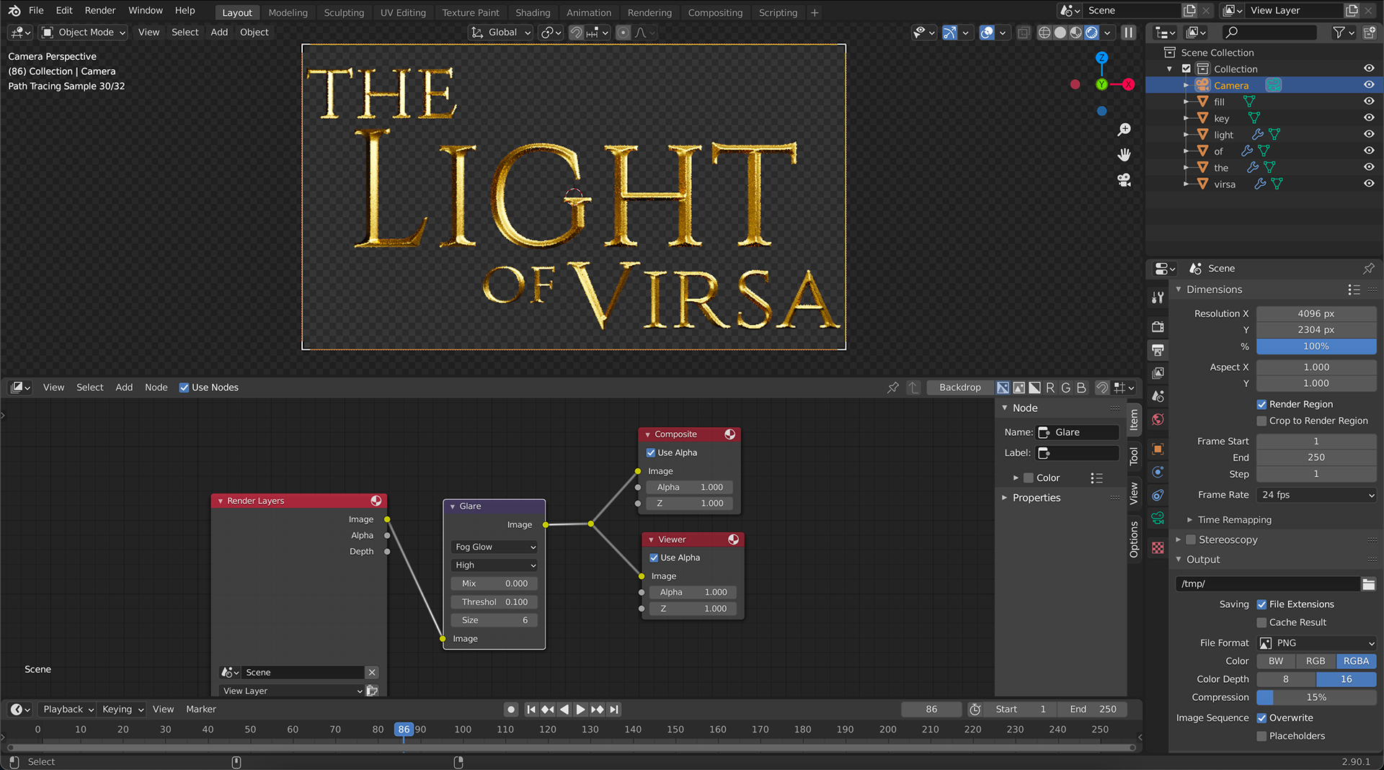Open the Render menu in the top bar
The width and height of the screenshot is (1384, 770).
coord(100,10)
